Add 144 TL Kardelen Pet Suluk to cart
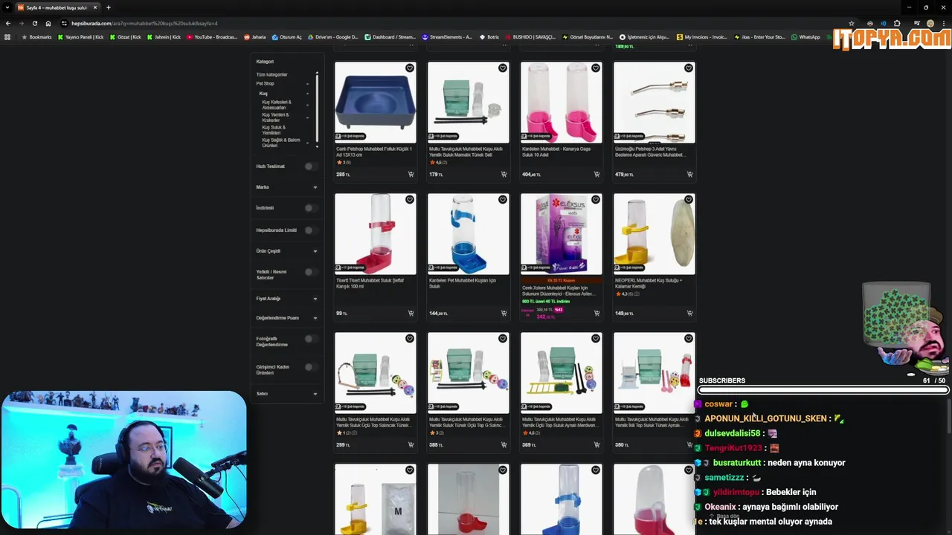 coord(504,313)
